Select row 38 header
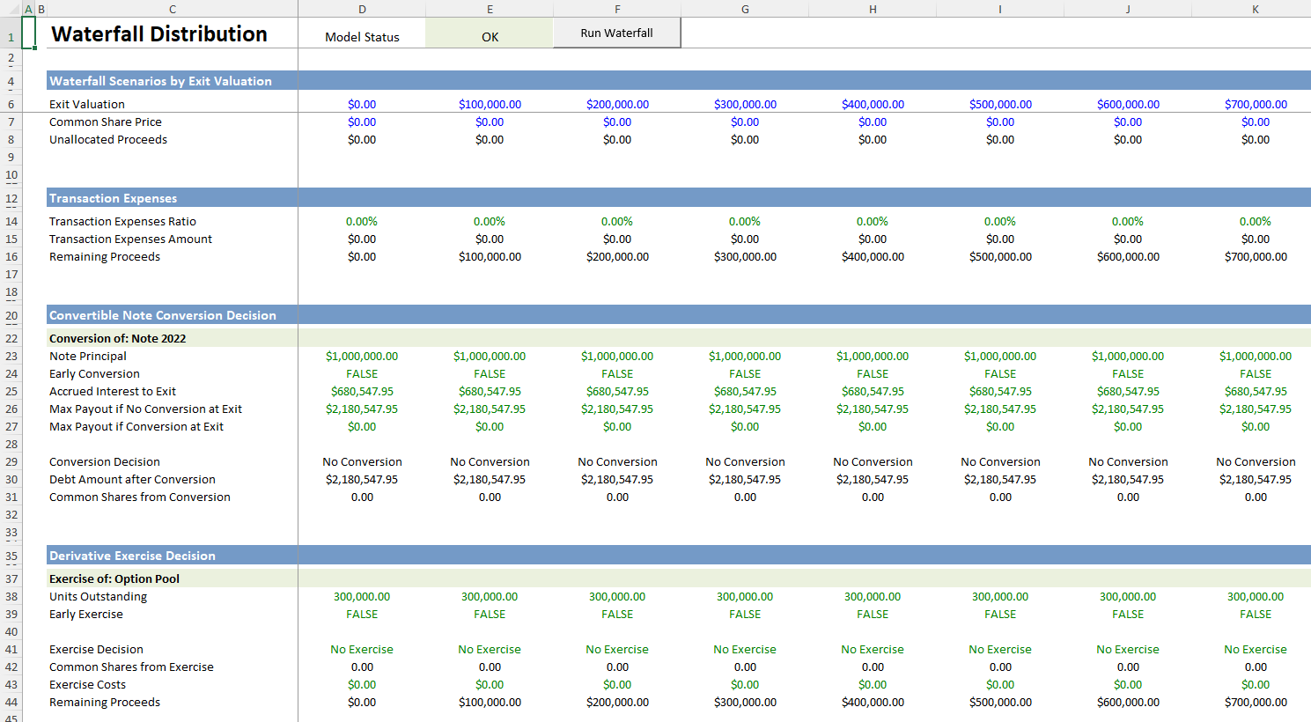Screen dimensions: 1311x722 pyautogui.click(x=11, y=597)
